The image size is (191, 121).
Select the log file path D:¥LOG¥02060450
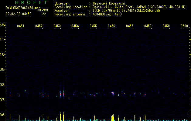tap(20, 8)
